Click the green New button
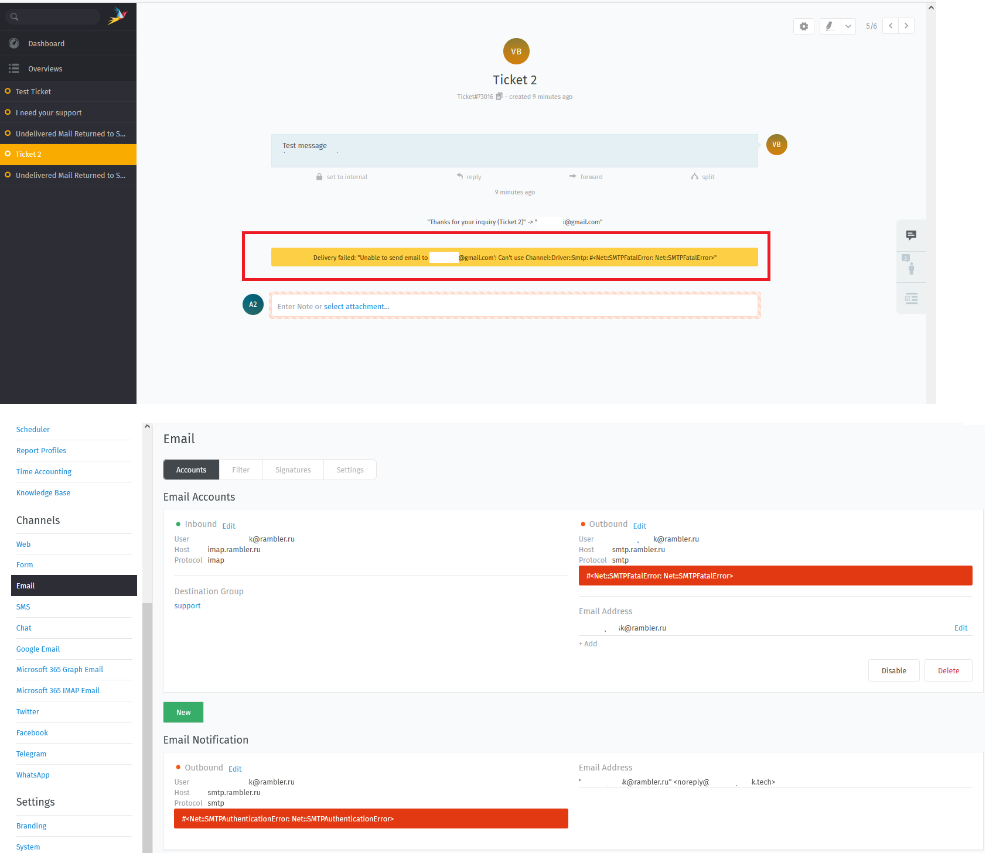This screenshot has height=863, width=996. point(183,713)
